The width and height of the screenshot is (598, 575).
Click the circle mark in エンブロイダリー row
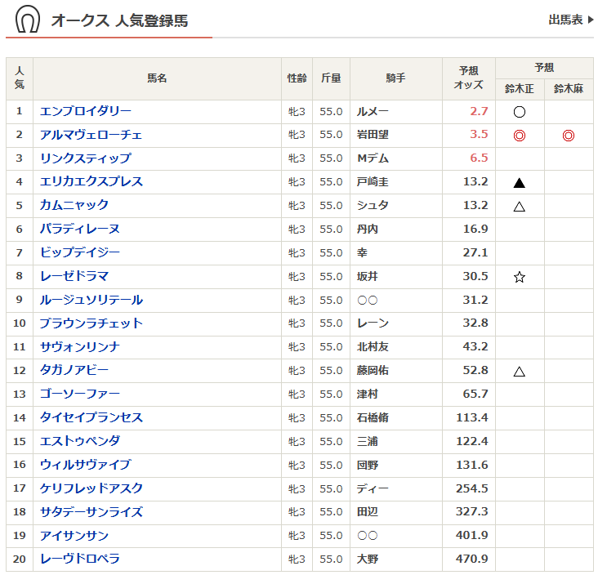pos(520,112)
